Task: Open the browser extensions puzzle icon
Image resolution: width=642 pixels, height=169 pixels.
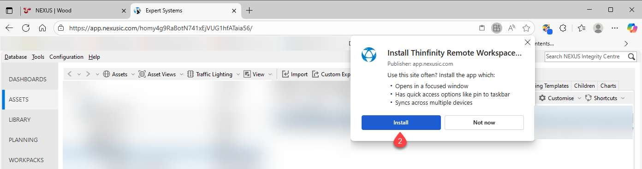Action: [x=563, y=28]
